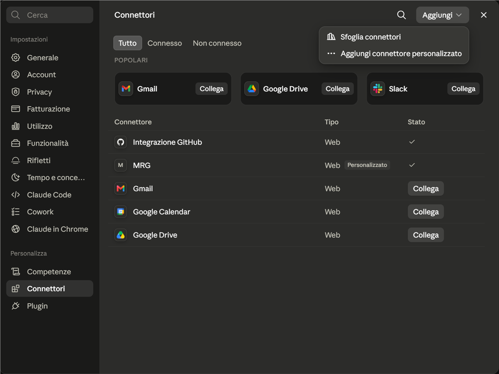The width and height of the screenshot is (499, 374).
Task: Click the Plugin label in the sidebar
Action: tap(37, 306)
